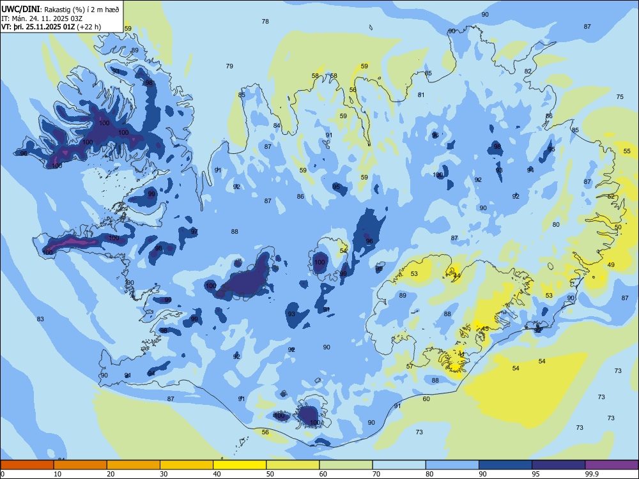Click the legend scale label '99.9'
The width and height of the screenshot is (639, 479).
(592, 474)
